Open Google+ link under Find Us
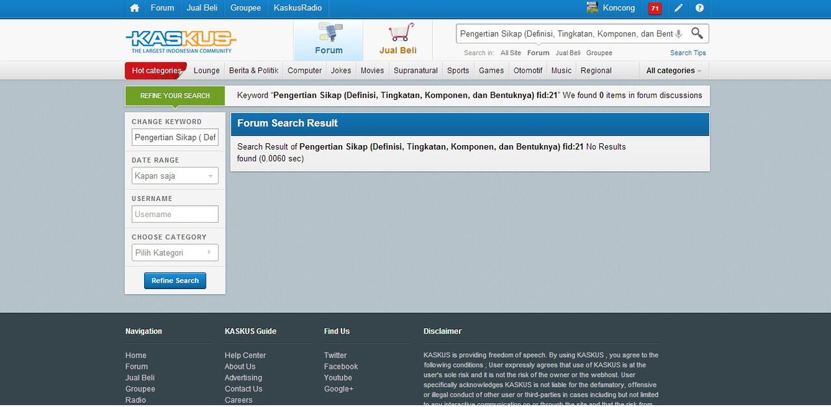The image size is (831, 407). click(339, 389)
